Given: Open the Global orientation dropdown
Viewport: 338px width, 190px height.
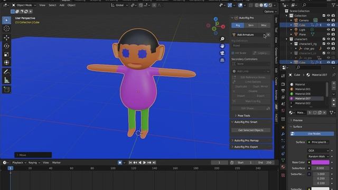Looking at the screenshot, I should (x=119, y=5).
